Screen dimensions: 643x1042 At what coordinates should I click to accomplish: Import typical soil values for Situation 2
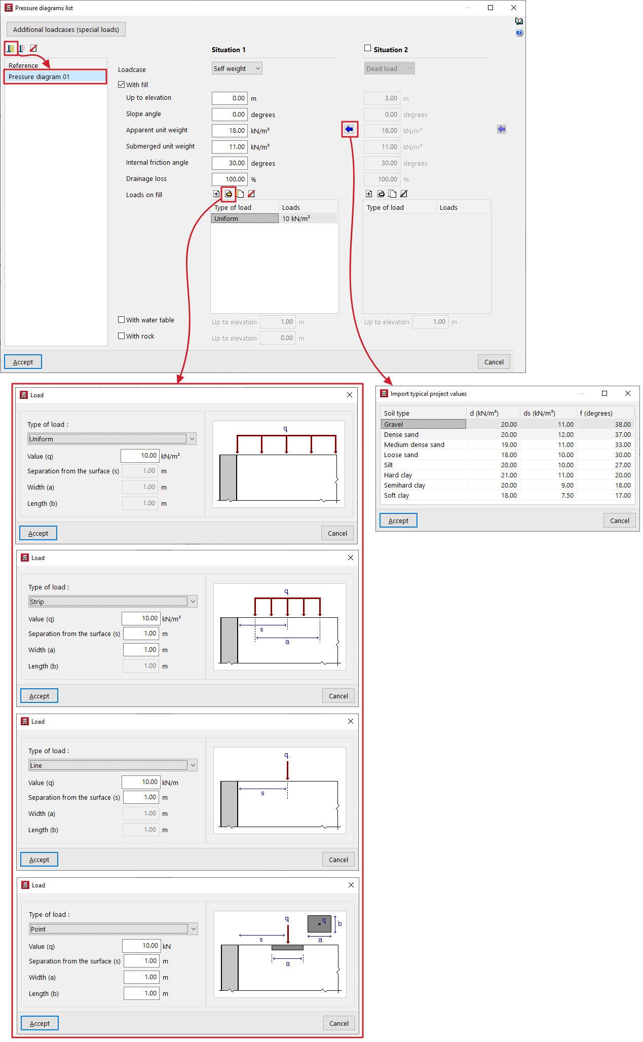[502, 129]
